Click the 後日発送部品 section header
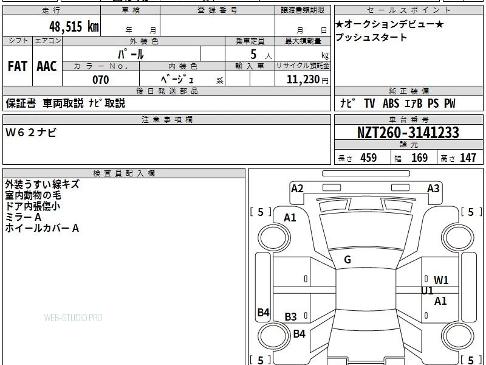The width and height of the screenshot is (486, 365). 167,91
